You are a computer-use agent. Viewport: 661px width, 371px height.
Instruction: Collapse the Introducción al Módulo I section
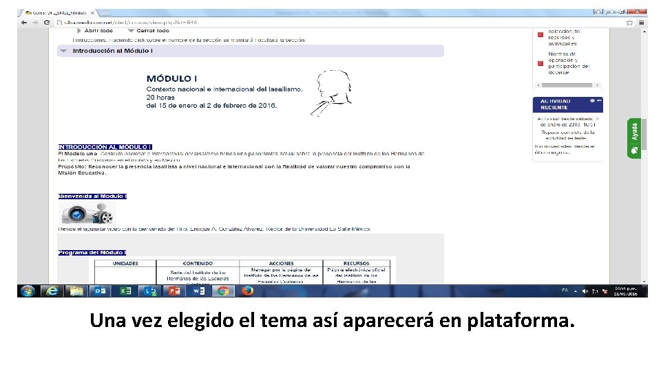63,51
